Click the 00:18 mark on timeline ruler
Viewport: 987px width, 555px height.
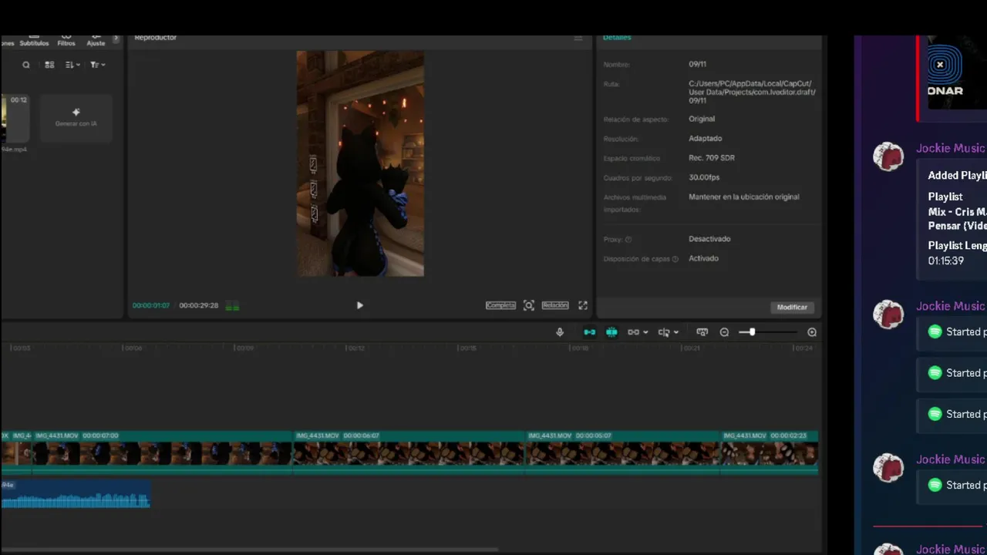(580, 348)
